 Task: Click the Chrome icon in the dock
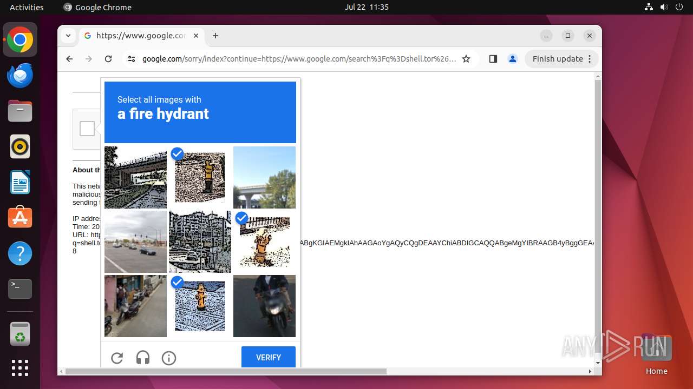(x=20, y=40)
